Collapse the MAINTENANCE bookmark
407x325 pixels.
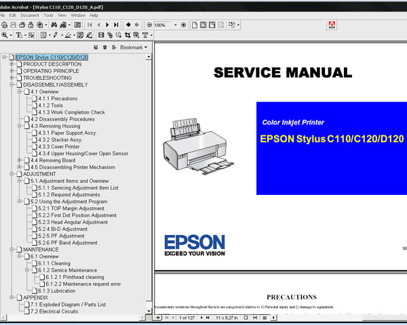12,249
